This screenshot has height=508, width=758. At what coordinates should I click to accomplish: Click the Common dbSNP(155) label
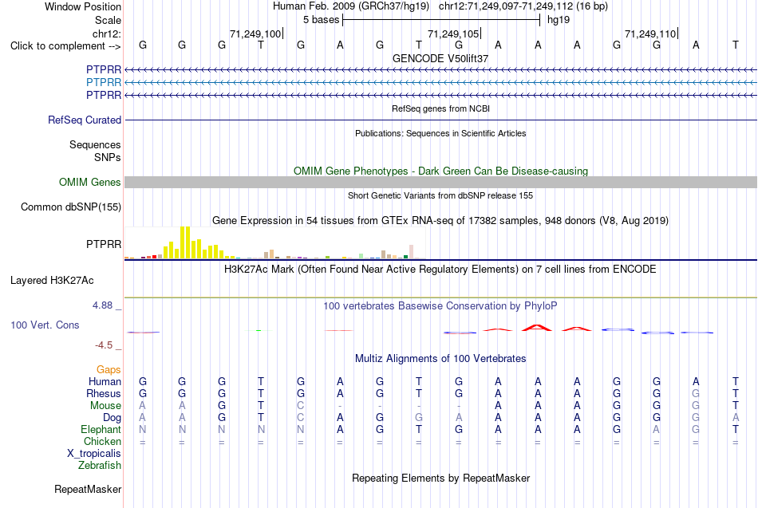coord(71,207)
